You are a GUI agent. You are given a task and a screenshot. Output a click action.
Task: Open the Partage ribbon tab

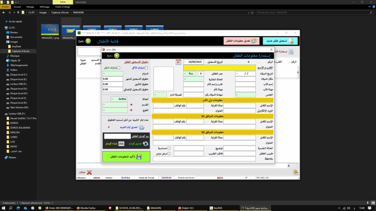[x=30, y=7]
